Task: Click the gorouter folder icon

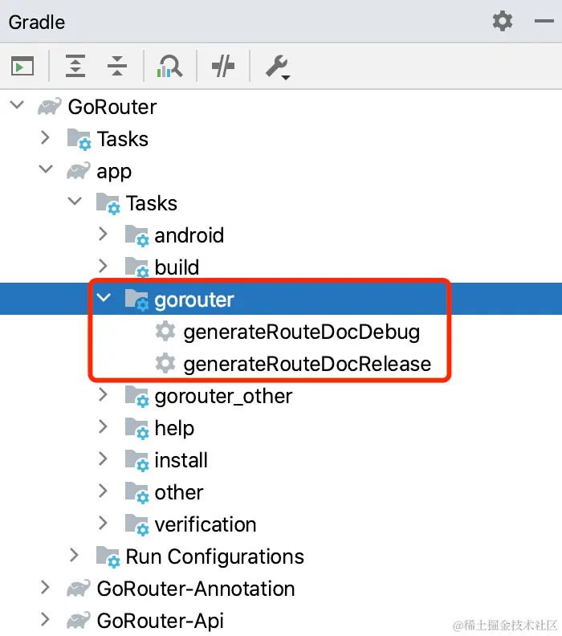Action: 136,300
